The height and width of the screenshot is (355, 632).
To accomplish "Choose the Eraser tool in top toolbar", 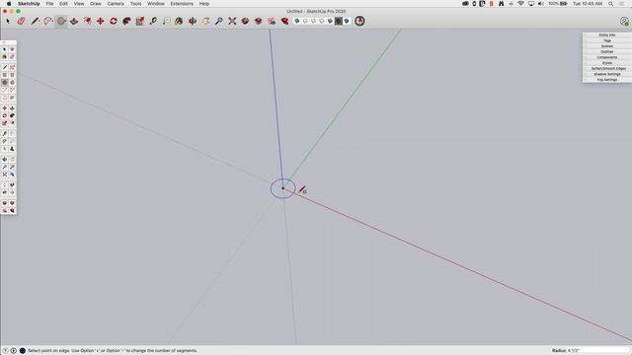I will coord(22,21).
